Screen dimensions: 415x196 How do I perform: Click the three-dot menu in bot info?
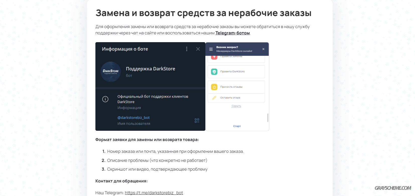pyautogui.click(x=187, y=49)
